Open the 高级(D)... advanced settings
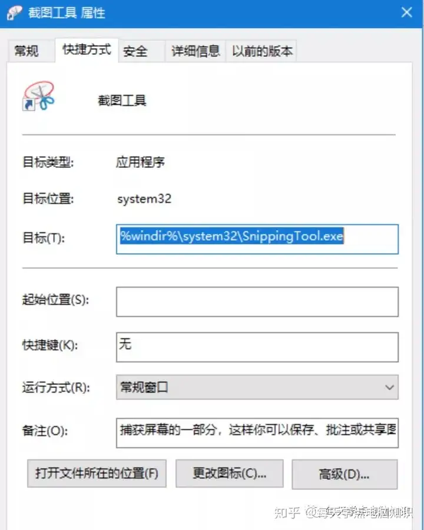Image resolution: width=424 pixels, height=530 pixels. tap(344, 474)
